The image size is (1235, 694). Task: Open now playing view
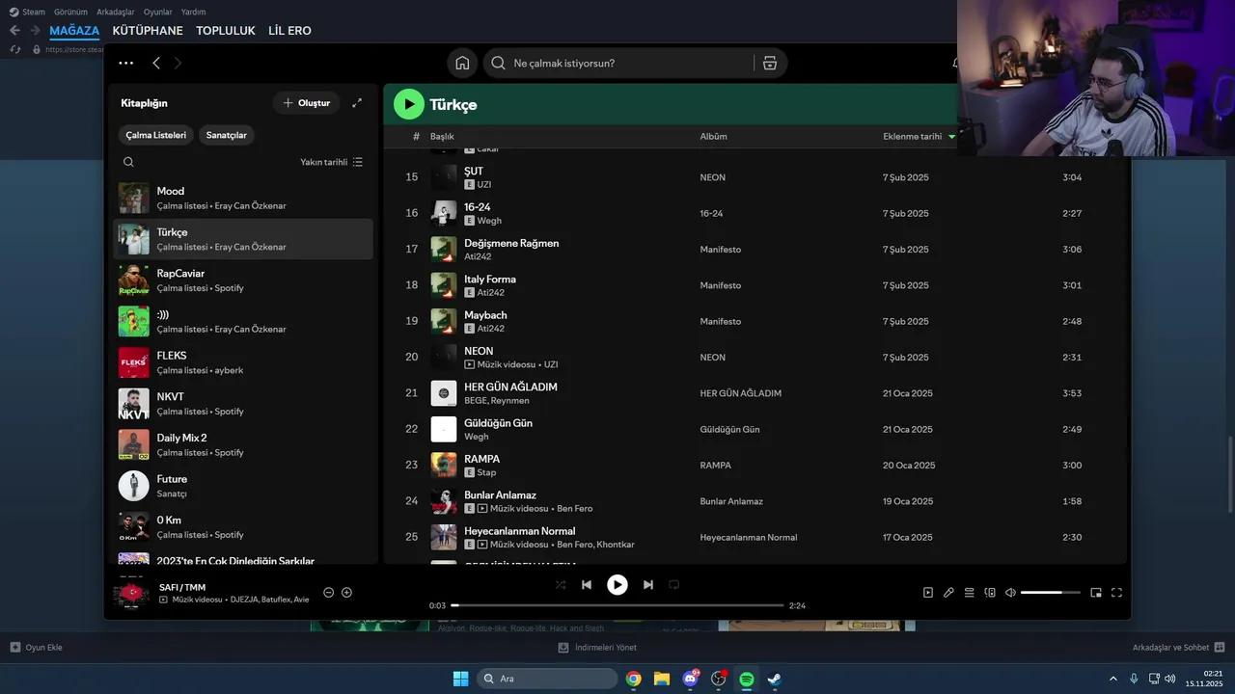[928, 593]
